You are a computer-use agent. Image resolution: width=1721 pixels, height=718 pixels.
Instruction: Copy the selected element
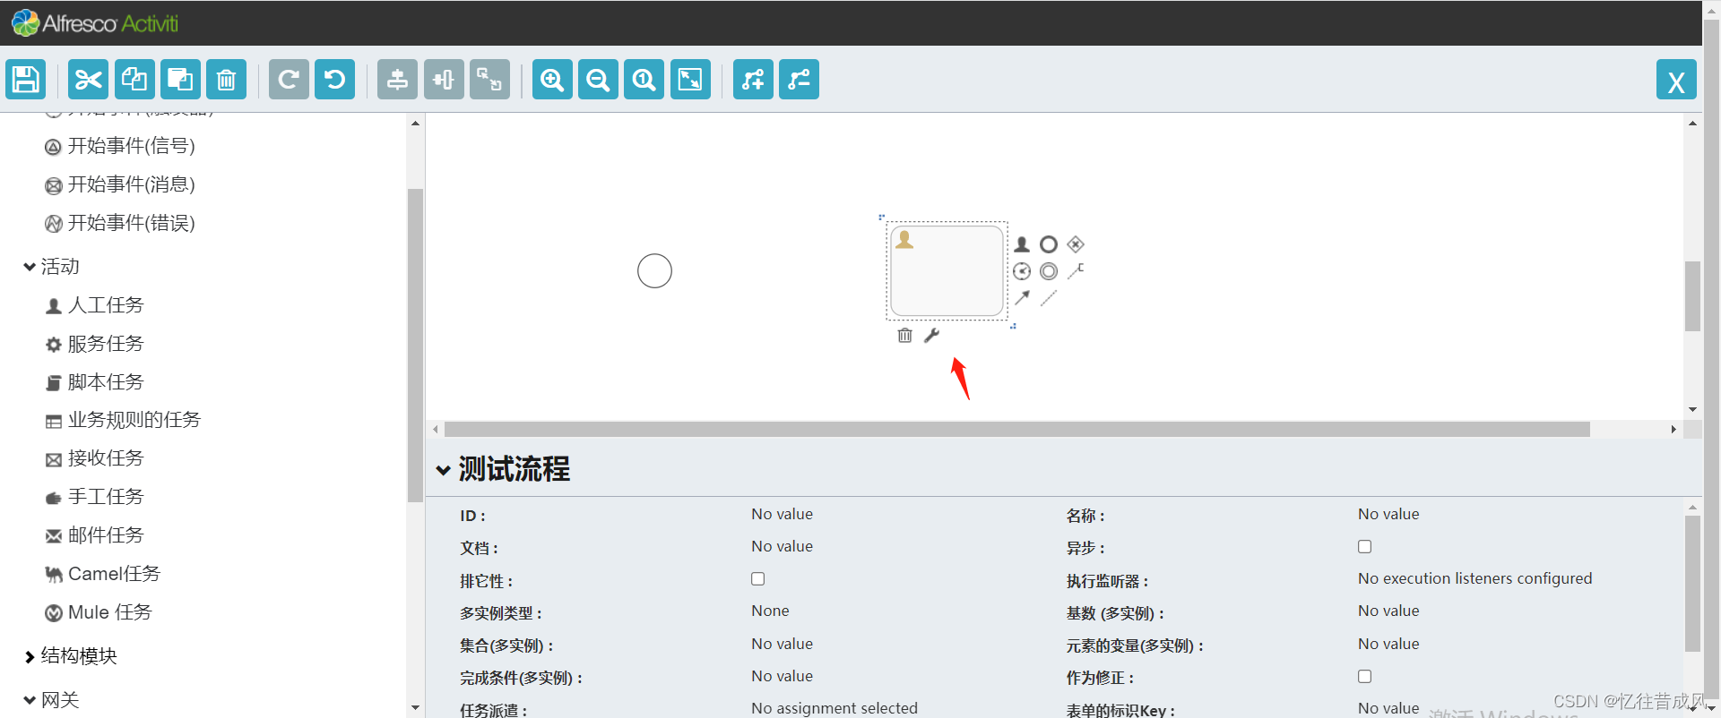coord(134,80)
